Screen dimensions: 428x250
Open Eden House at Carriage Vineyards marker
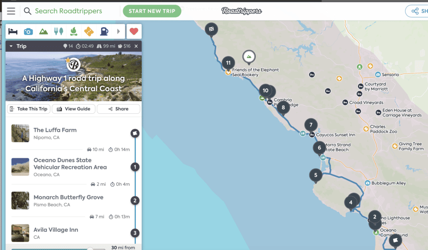pos(378,112)
